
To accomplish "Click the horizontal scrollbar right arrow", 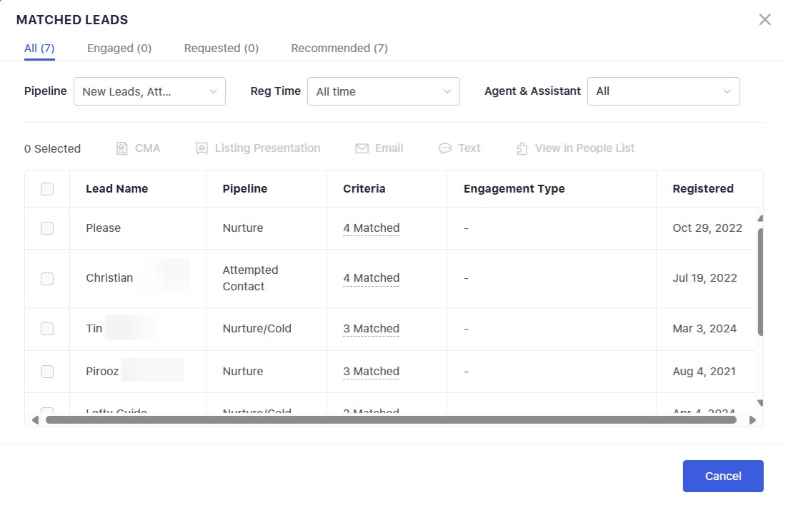I will tap(752, 420).
